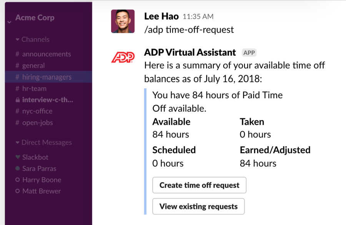Click the APP badge label
The height and width of the screenshot is (225, 346).
point(249,53)
